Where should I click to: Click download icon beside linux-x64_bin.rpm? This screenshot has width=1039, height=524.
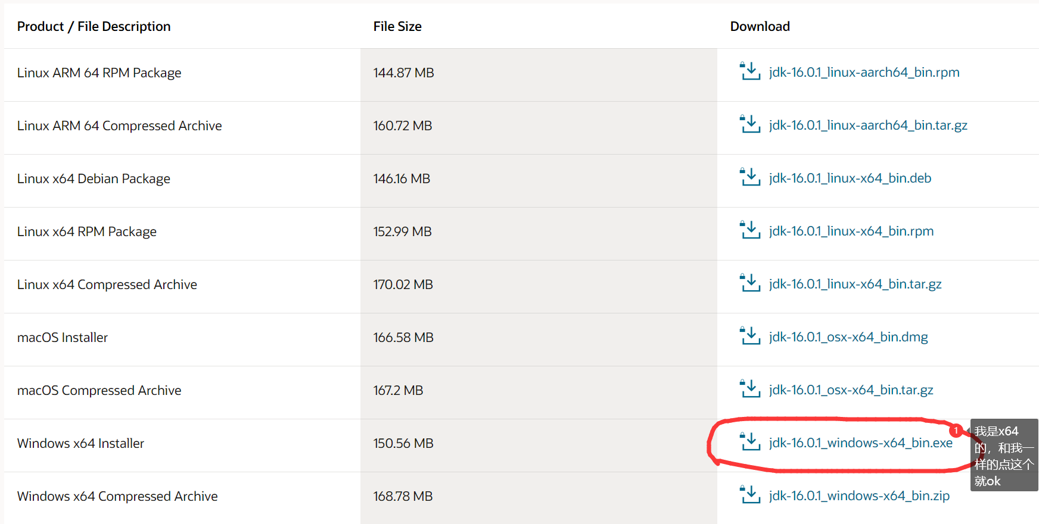click(x=749, y=230)
